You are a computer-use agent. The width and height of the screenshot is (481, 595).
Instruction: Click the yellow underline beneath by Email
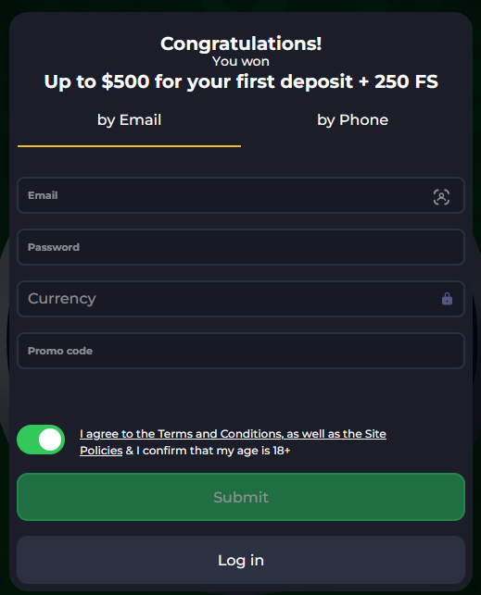coord(129,145)
